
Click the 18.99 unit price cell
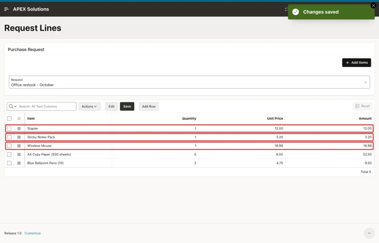(x=242, y=146)
